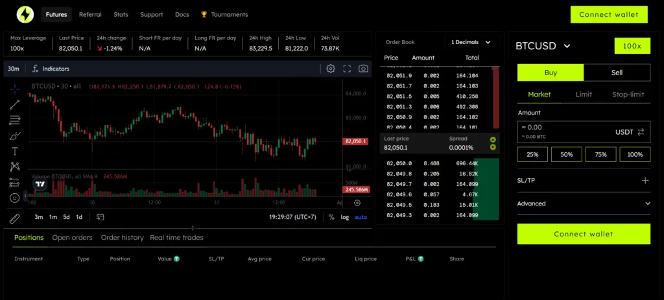The height and width of the screenshot is (300, 664).
Task: Toggle log scale on chart
Action: tap(345, 217)
